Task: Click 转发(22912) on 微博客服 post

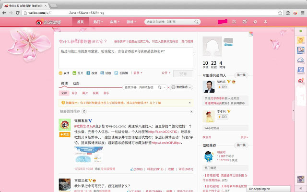Action: pyautogui.click(x=155, y=169)
